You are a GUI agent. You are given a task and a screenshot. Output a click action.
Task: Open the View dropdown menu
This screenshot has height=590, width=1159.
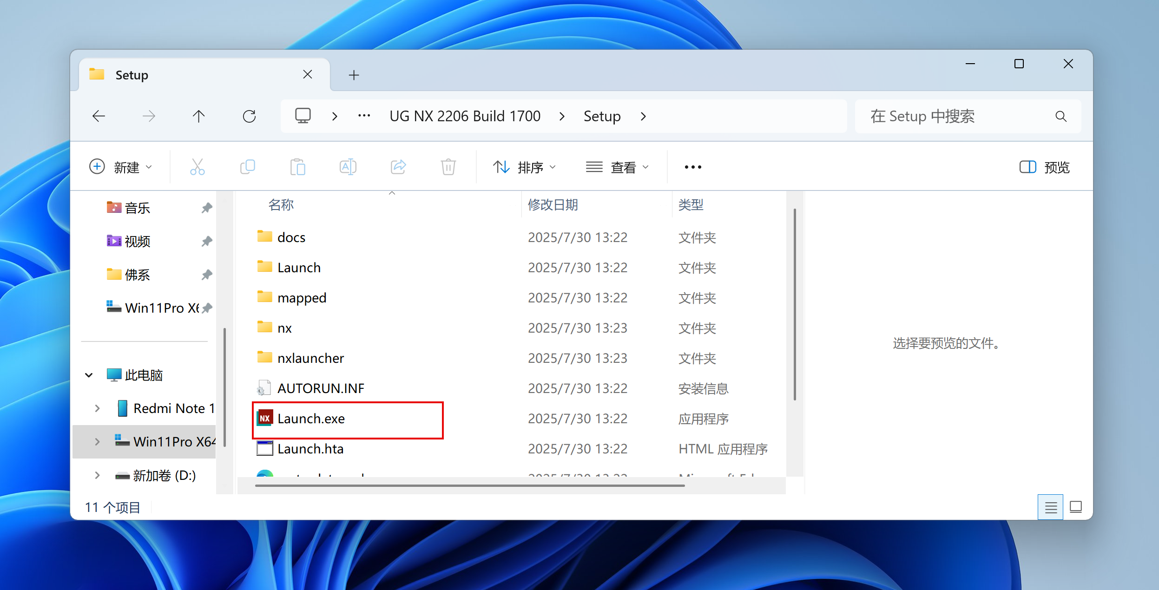(x=617, y=167)
